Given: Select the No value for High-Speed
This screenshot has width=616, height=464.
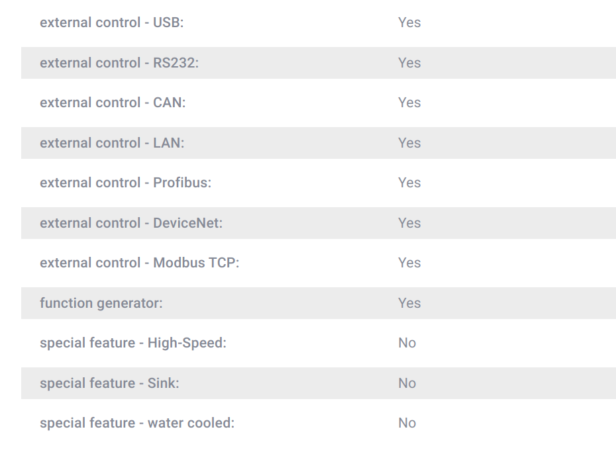Looking at the screenshot, I should tap(407, 343).
